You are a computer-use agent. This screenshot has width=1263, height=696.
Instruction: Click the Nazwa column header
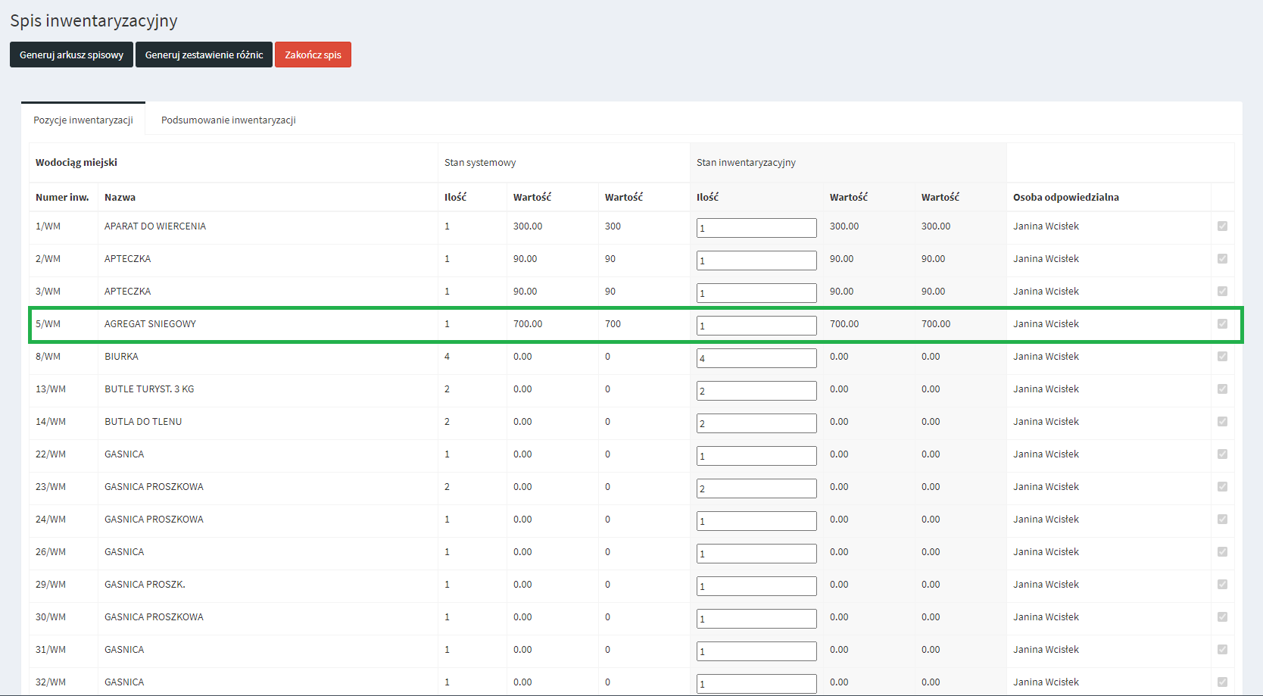pos(120,197)
